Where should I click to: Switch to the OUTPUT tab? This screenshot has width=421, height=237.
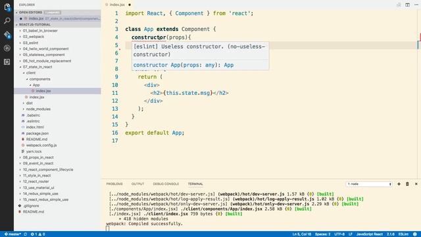(137, 184)
